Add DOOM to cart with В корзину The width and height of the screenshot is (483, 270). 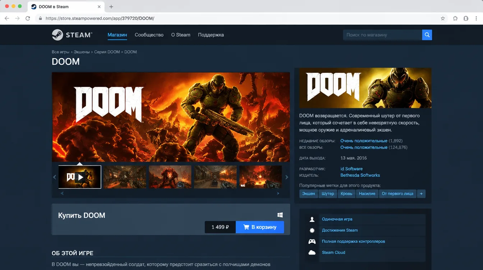pyautogui.click(x=260, y=227)
